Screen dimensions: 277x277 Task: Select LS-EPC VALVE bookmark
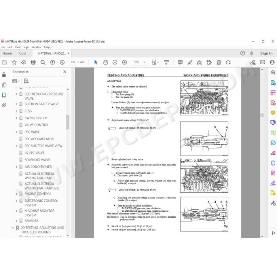(34, 153)
